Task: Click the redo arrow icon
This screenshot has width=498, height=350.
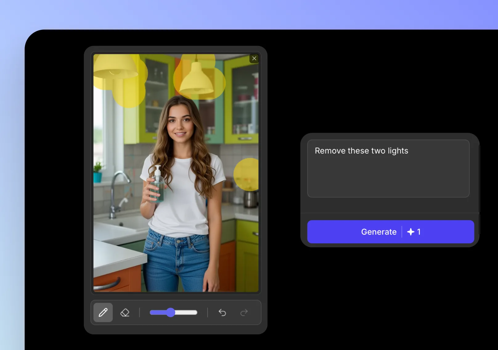Action: 244,312
